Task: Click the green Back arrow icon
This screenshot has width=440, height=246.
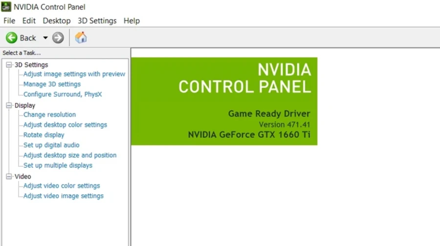Action: pyautogui.click(x=12, y=38)
